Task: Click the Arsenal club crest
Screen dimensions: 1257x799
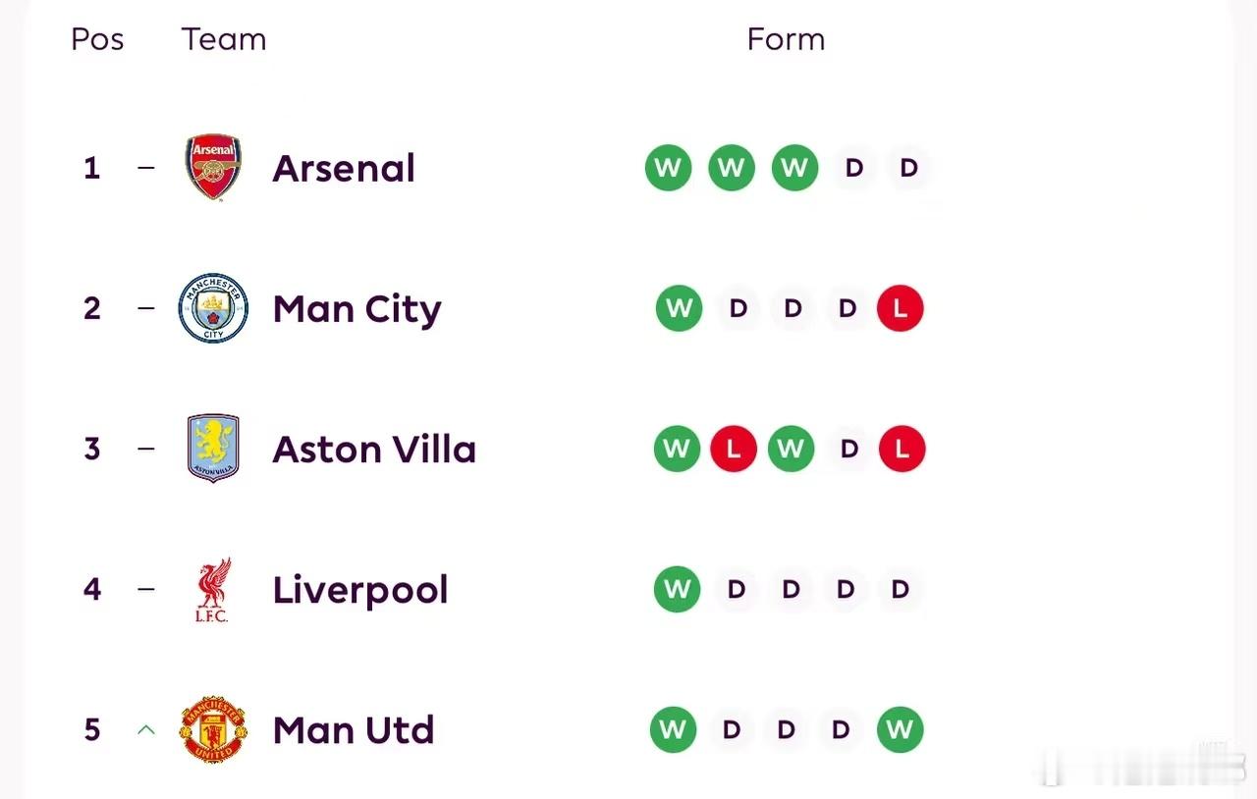Action: pos(213,168)
